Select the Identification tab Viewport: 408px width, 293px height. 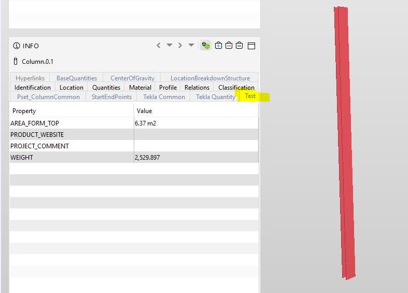[33, 88]
